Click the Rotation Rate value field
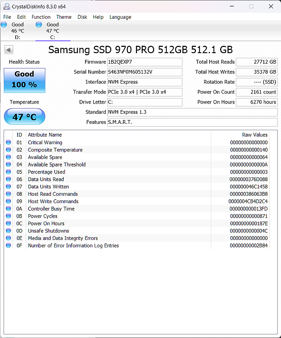 tap(257, 82)
